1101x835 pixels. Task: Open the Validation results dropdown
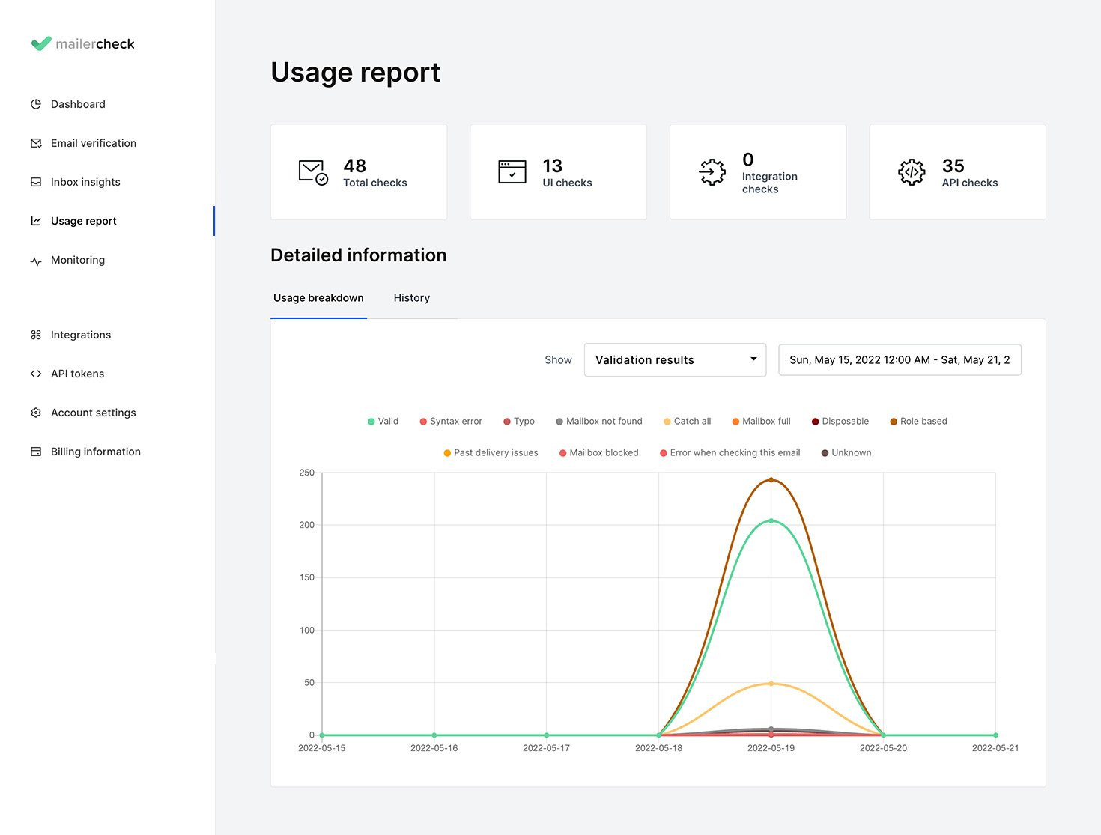pos(675,360)
